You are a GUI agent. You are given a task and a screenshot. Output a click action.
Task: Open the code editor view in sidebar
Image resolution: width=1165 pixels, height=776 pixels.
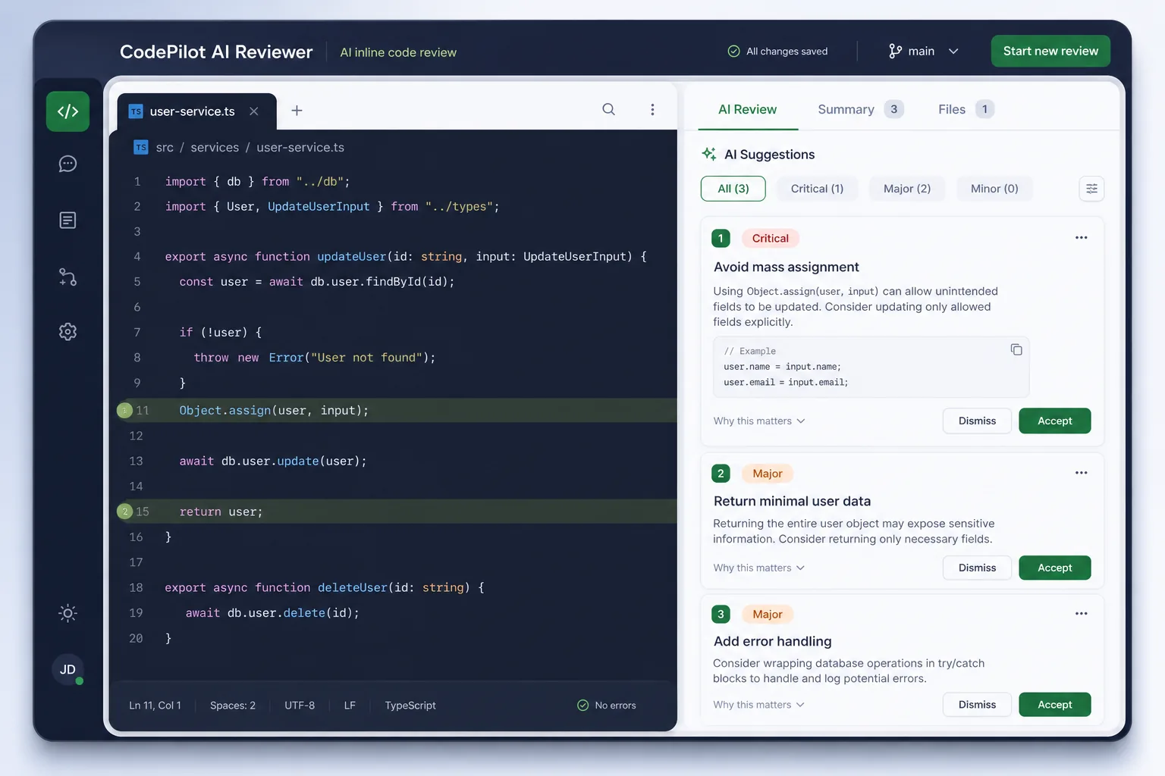point(68,111)
